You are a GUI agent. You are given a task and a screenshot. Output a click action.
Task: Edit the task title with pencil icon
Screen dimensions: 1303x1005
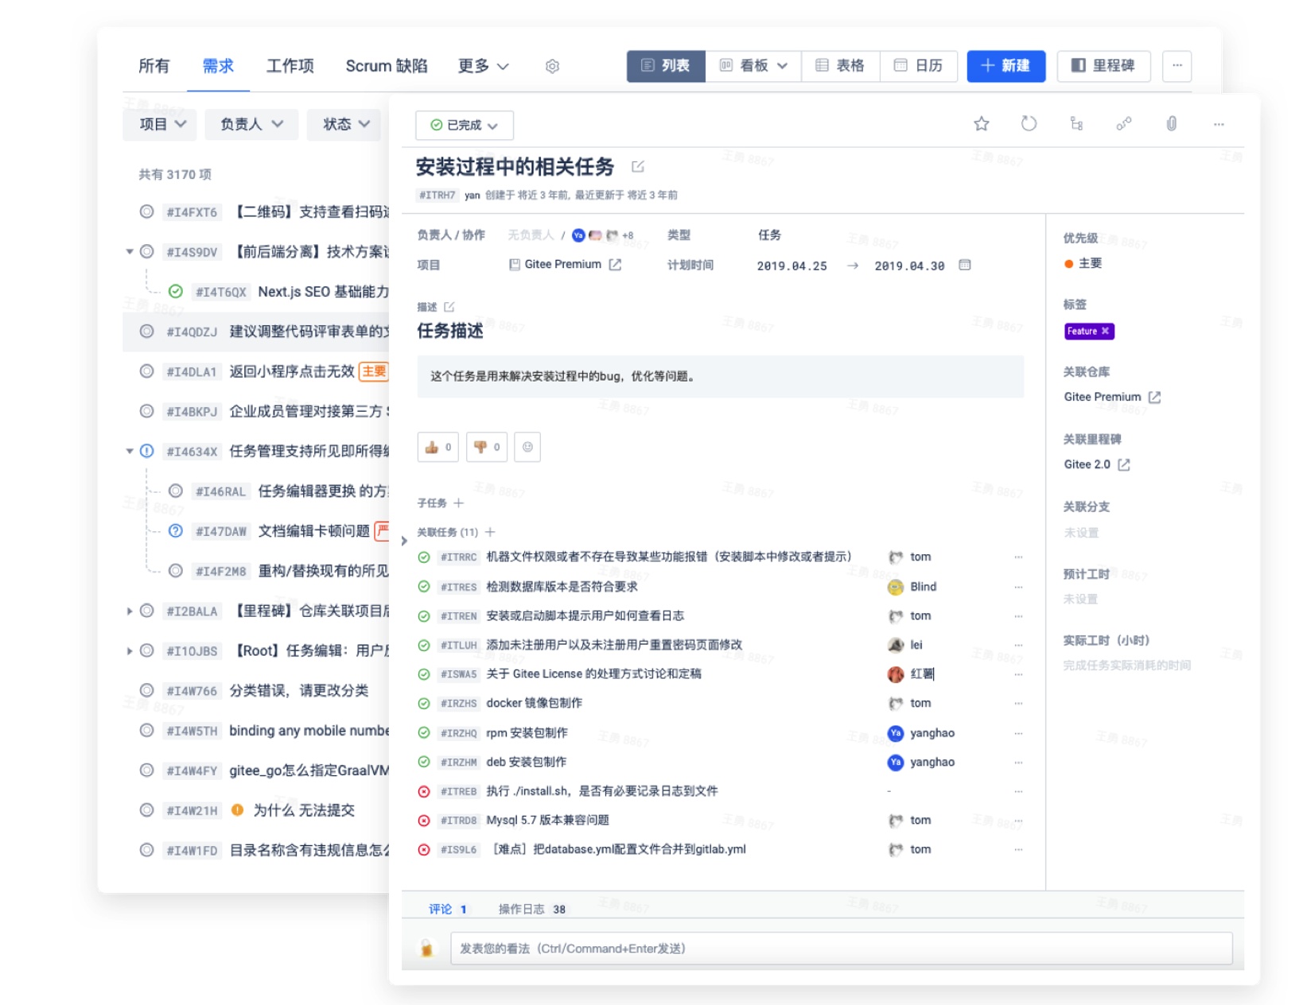tap(637, 167)
